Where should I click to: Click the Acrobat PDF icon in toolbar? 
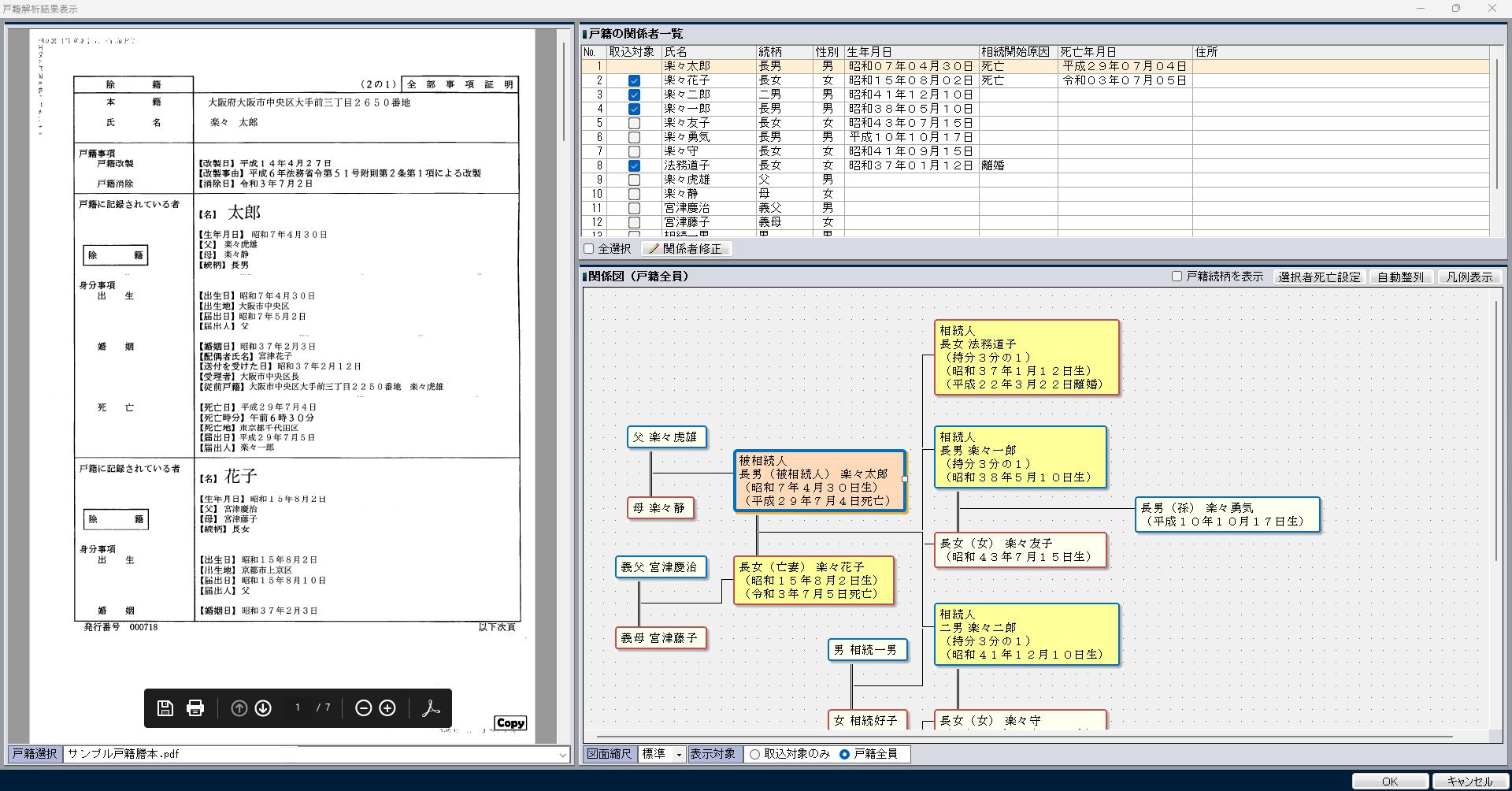(431, 707)
